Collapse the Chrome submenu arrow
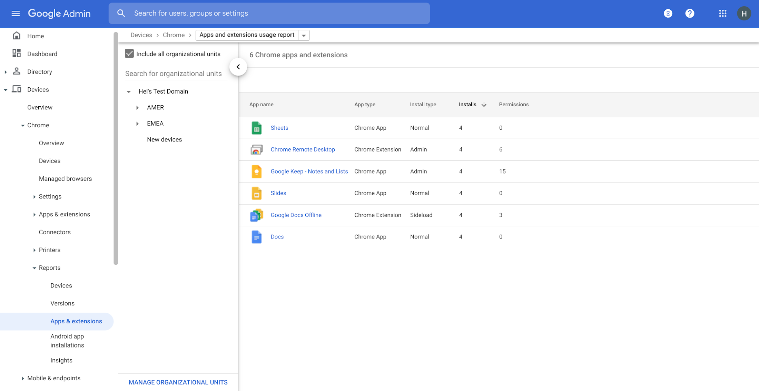This screenshot has height=391, width=759. 22,125
